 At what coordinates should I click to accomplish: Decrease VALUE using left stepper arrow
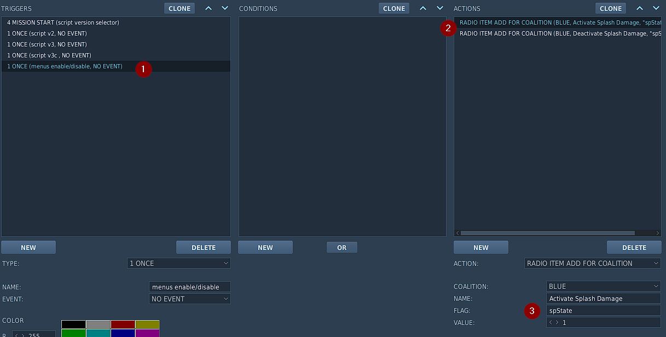(551, 323)
